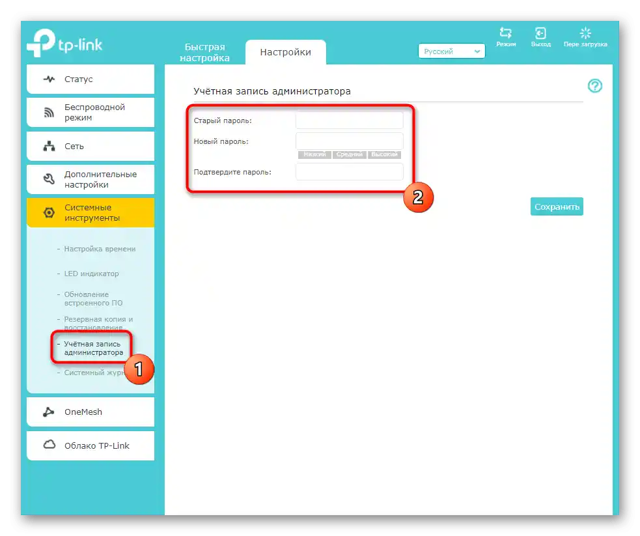Click the Средний password strength indicator

coord(350,154)
